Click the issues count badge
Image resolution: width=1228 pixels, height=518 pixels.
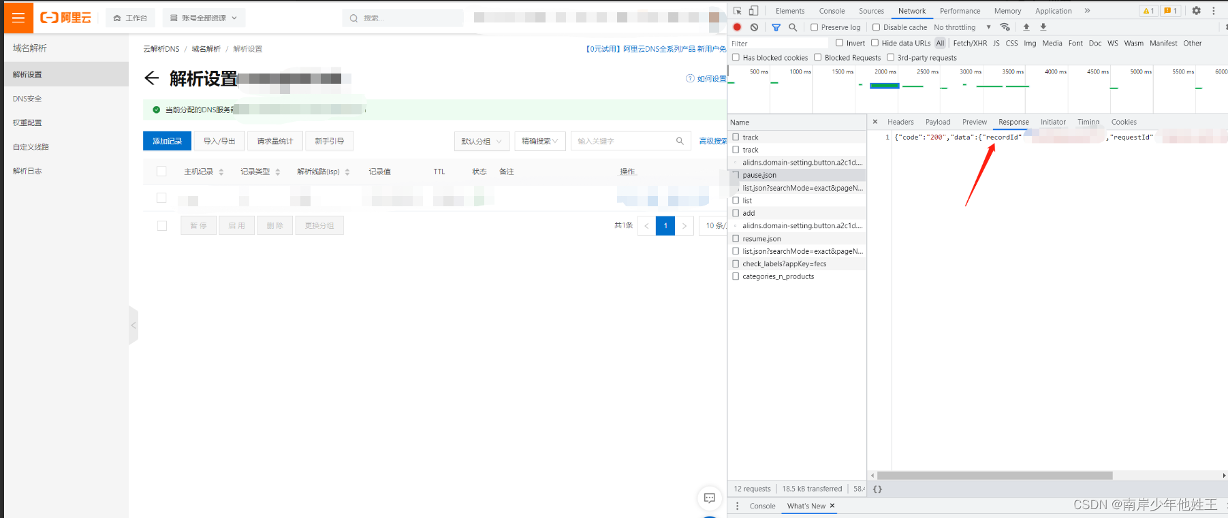pos(1171,11)
